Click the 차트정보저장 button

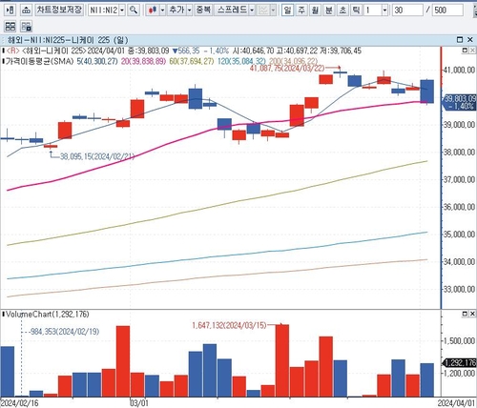tap(59, 10)
